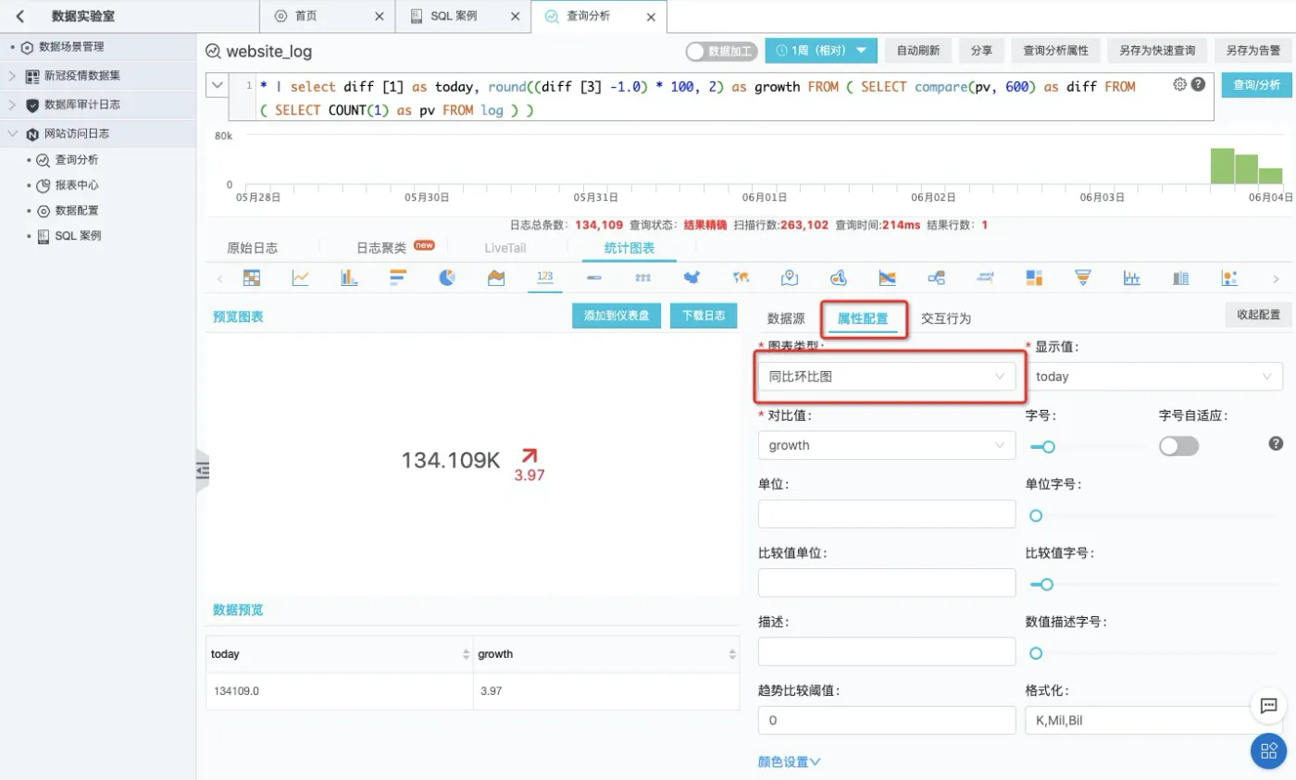The image size is (1296, 780).
Task: Switch to the LiveTail tab
Action: point(505,248)
